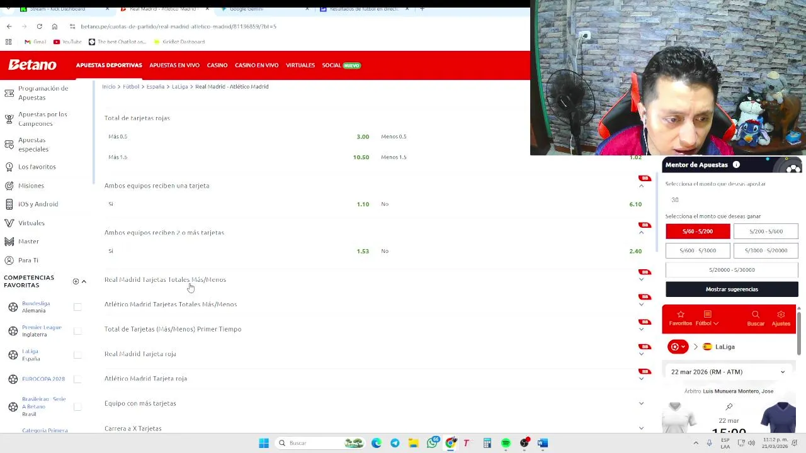Image resolution: width=806 pixels, height=453 pixels.
Task: Click the iOS y Android icon
Action: [x=9, y=204]
